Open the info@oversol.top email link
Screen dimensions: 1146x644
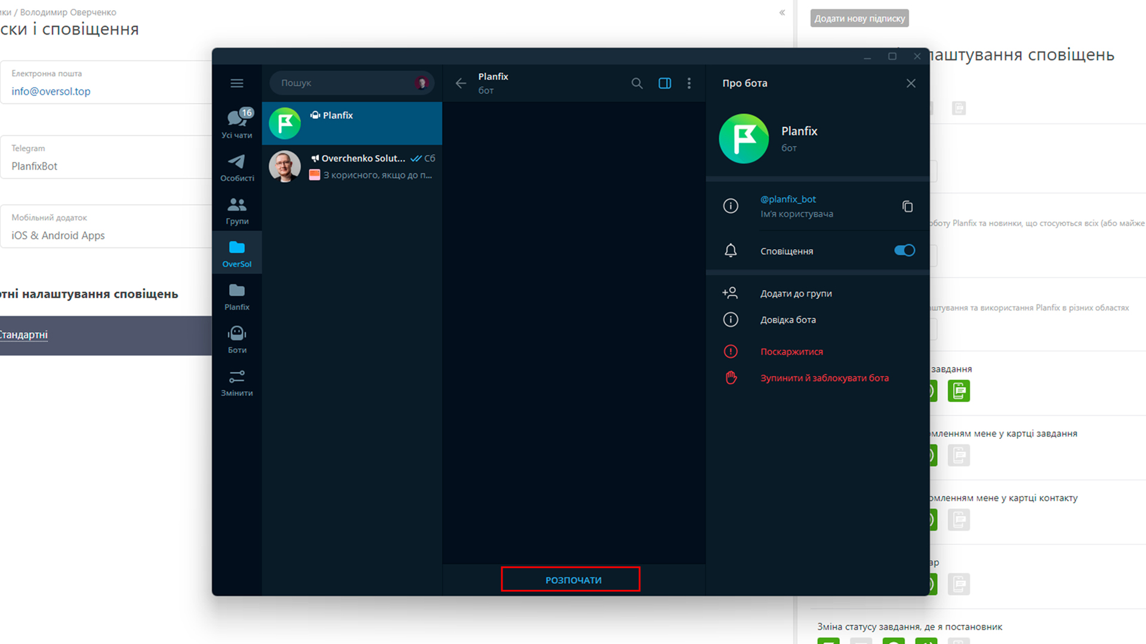tap(51, 91)
